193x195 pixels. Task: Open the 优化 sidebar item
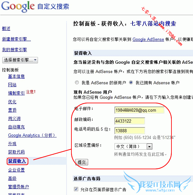coord(12,102)
